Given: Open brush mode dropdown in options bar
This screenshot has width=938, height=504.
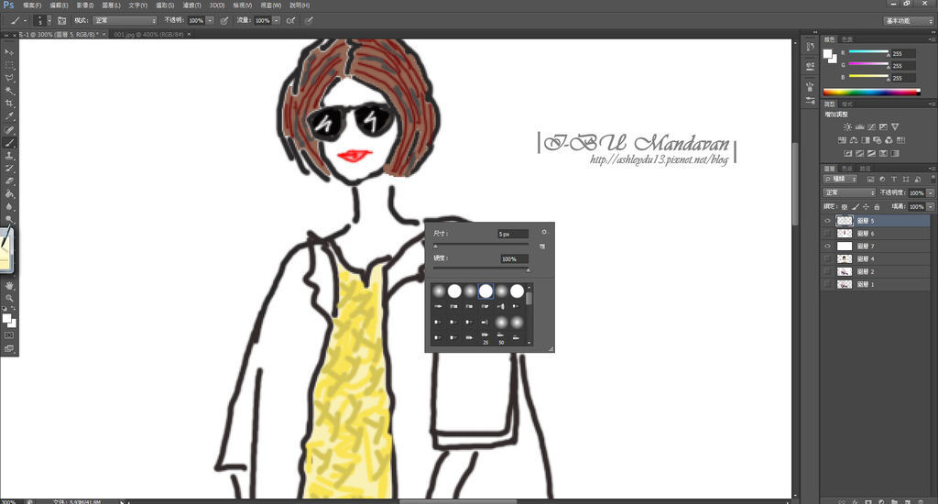Looking at the screenshot, I should point(125,20).
